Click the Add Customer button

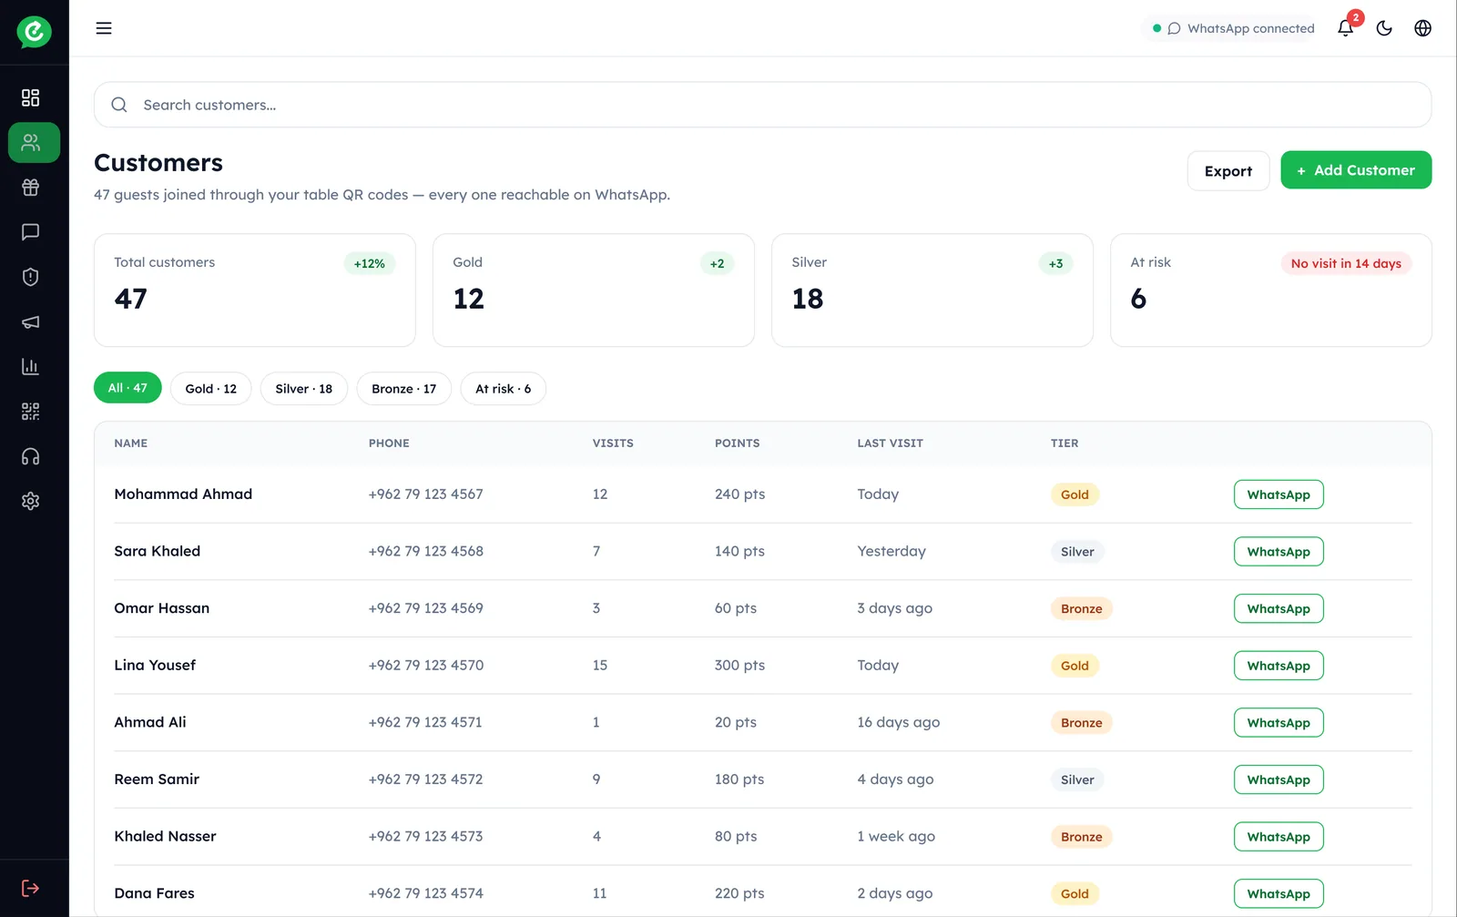click(1356, 170)
